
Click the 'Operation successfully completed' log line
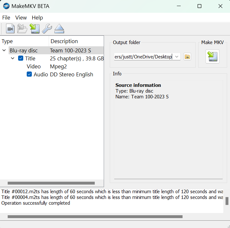(36, 203)
